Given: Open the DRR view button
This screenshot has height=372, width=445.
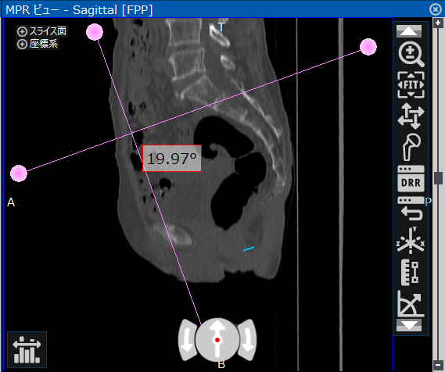Looking at the screenshot, I should point(411,179).
